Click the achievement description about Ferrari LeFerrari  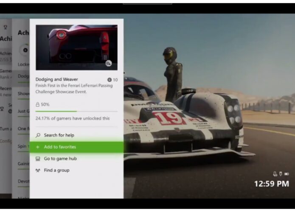74,89
